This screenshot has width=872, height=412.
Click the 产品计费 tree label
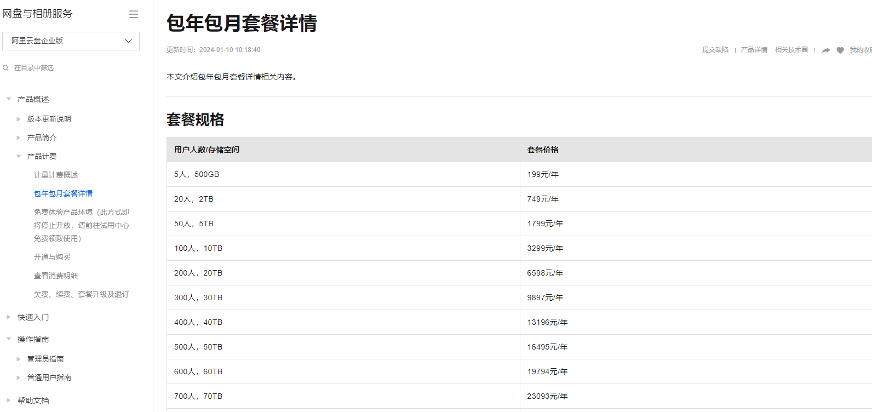tap(42, 156)
